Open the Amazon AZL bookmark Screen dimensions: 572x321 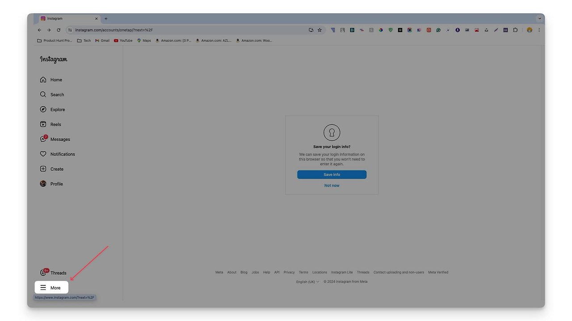tap(214, 41)
